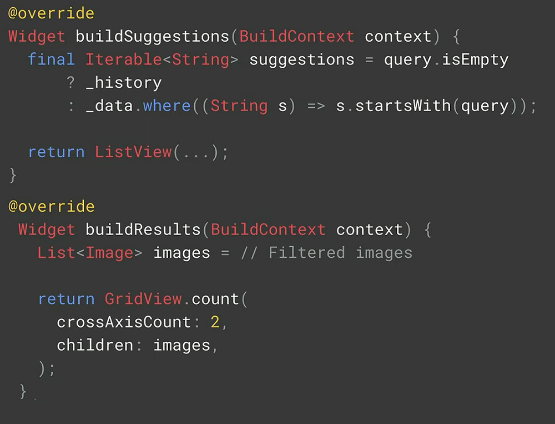This screenshot has width=555, height=424.
Task: Click the first return keyword
Action: 56,152
